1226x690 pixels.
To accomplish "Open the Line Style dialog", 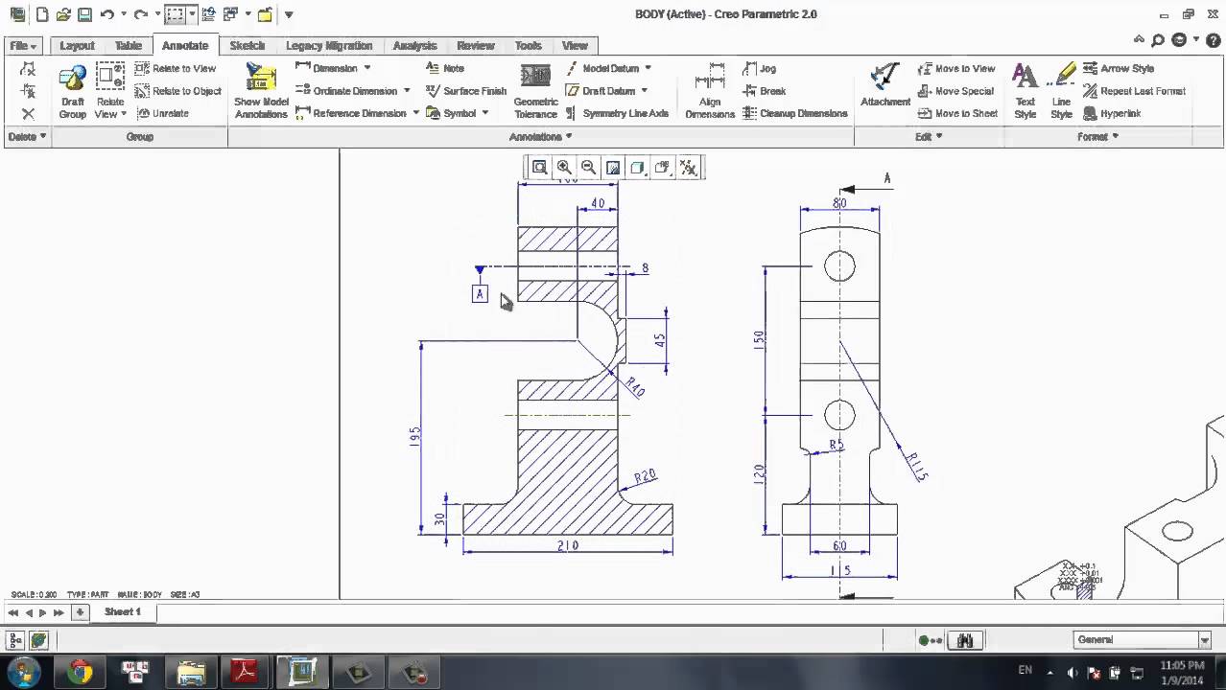I will (1062, 92).
